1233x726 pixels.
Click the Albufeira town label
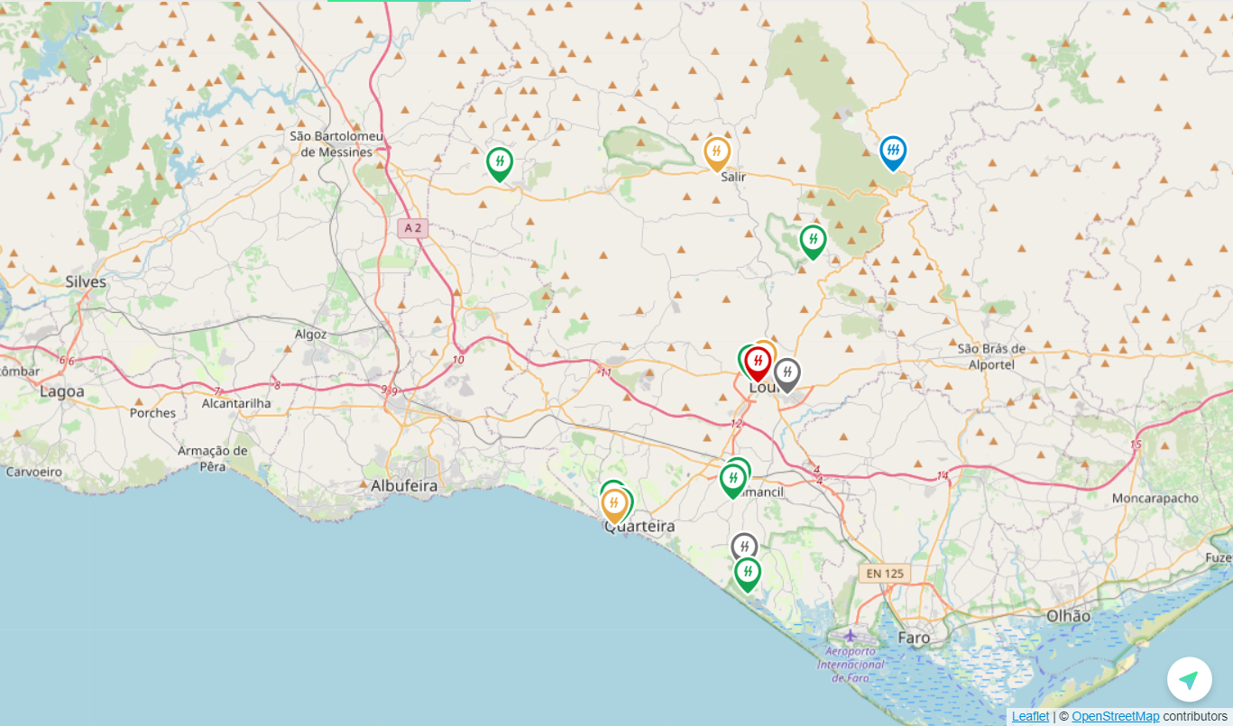click(404, 486)
